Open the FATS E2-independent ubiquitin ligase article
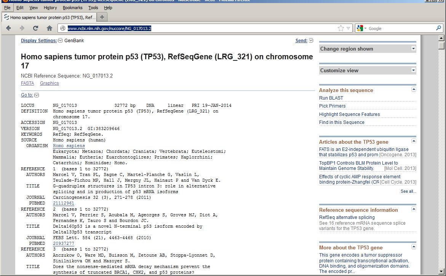Image resolution: width=446 pixels, height=276 pixels. (x=364, y=152)
